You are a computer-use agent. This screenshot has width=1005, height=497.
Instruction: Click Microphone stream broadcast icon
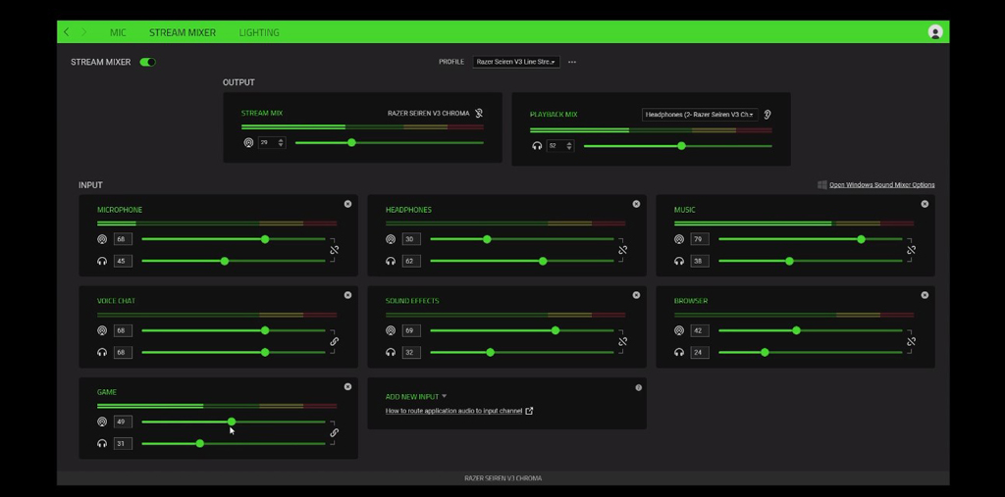[102, 239]
